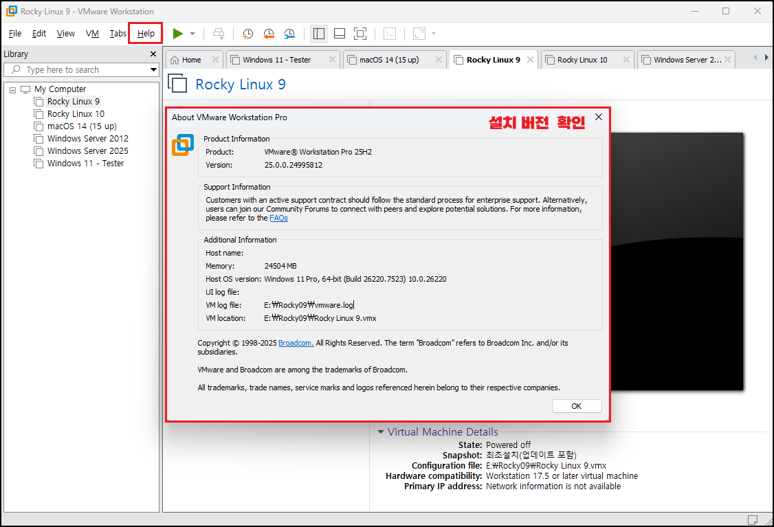Open the snapshot manager icon

[289, 34]
